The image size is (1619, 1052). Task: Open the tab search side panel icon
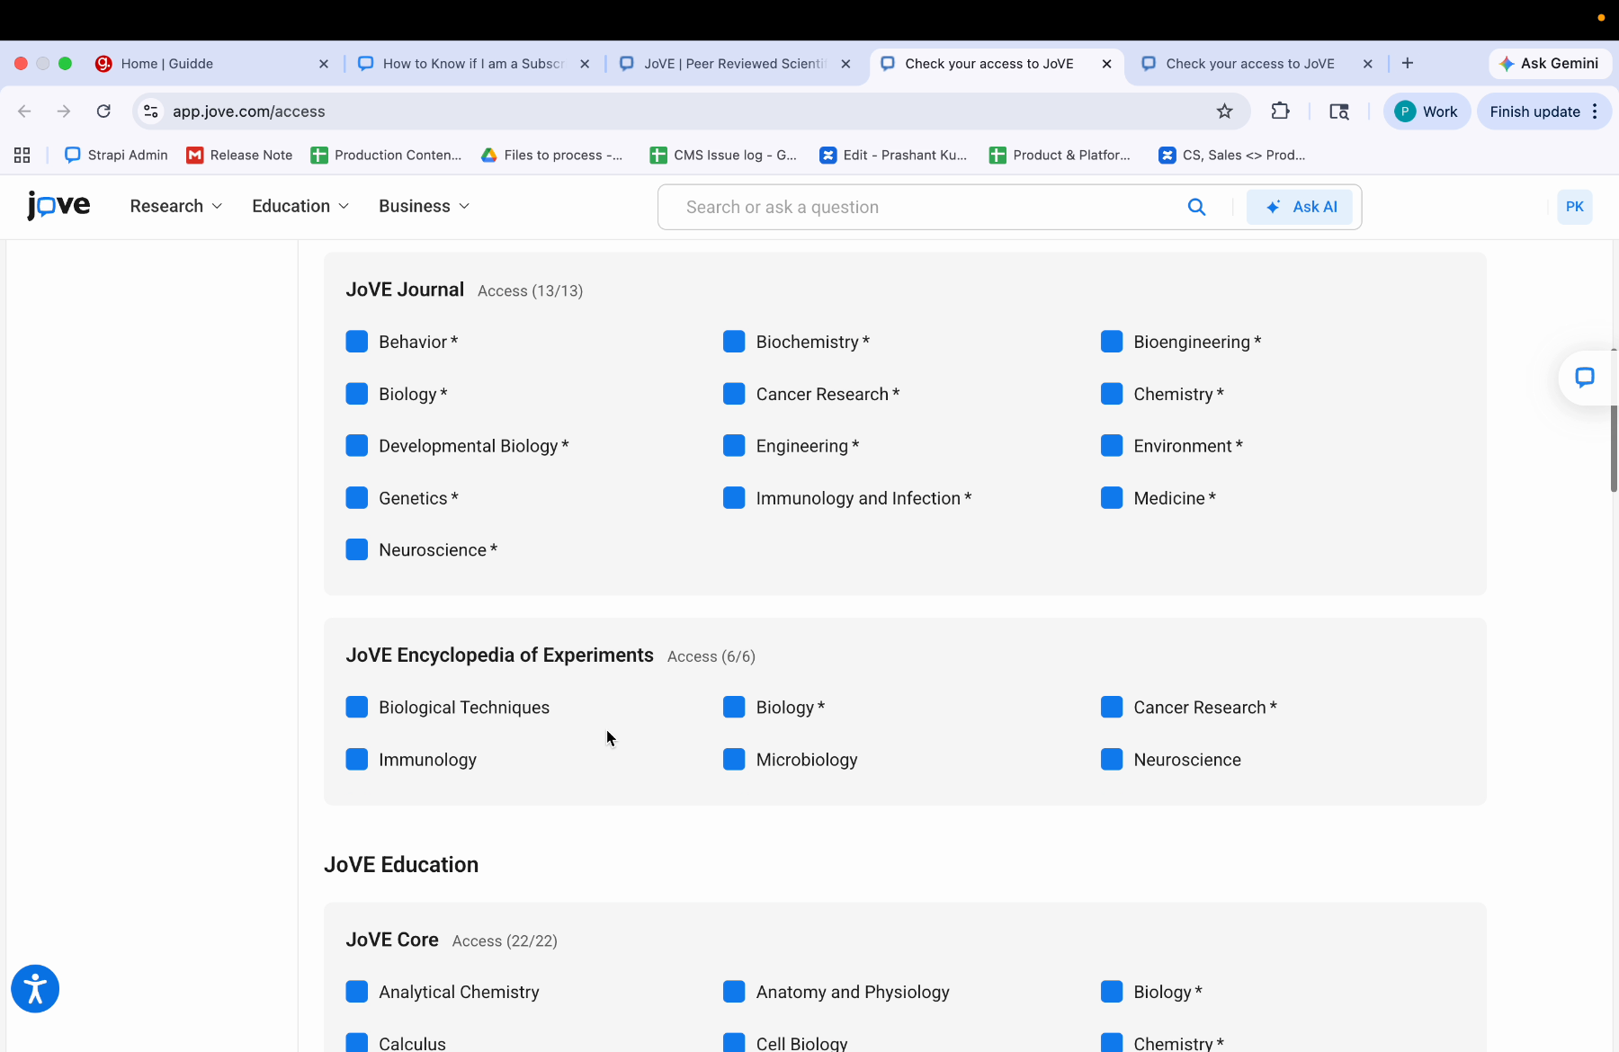point(1339,111)
